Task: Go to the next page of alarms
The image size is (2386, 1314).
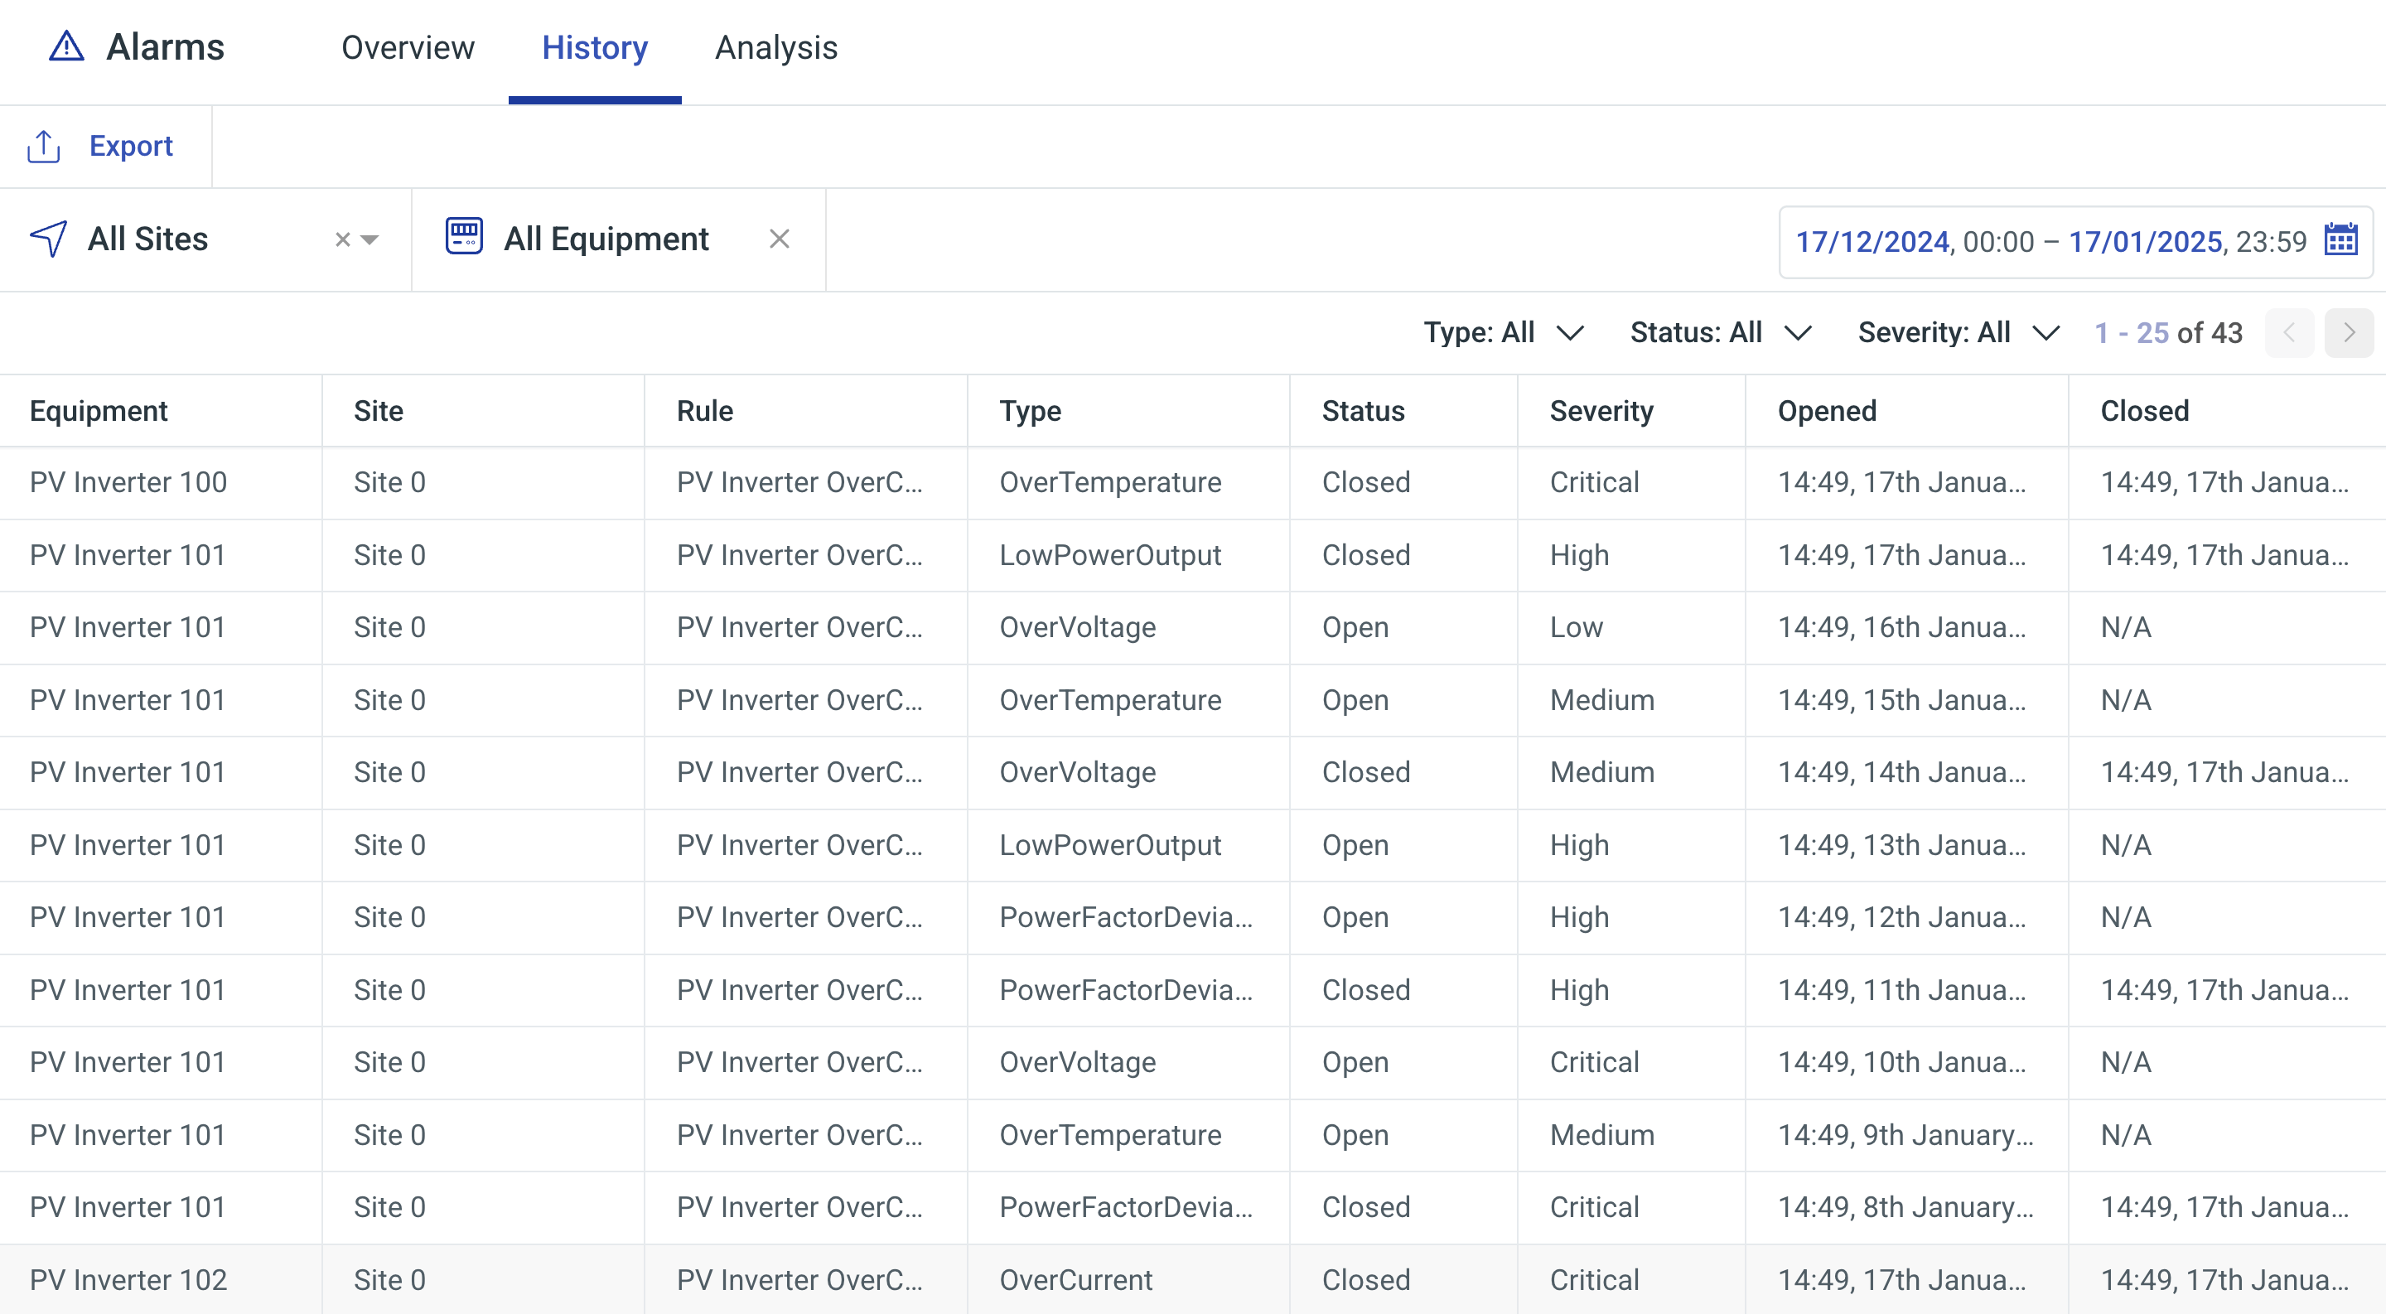Action: [2349, 332]
